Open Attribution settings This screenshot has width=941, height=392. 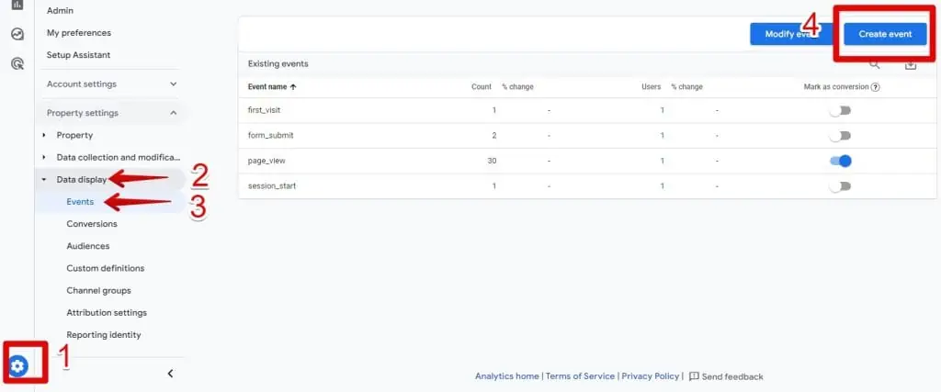107,312
